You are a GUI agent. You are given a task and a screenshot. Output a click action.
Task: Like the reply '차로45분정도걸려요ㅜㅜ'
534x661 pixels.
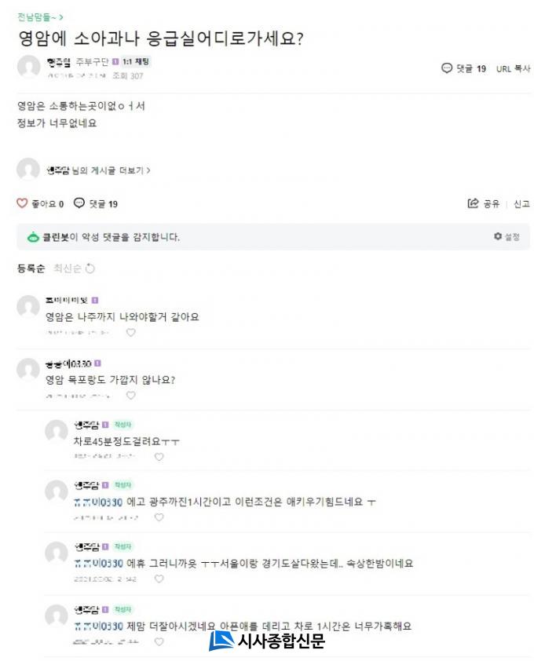tap(159, 456)
